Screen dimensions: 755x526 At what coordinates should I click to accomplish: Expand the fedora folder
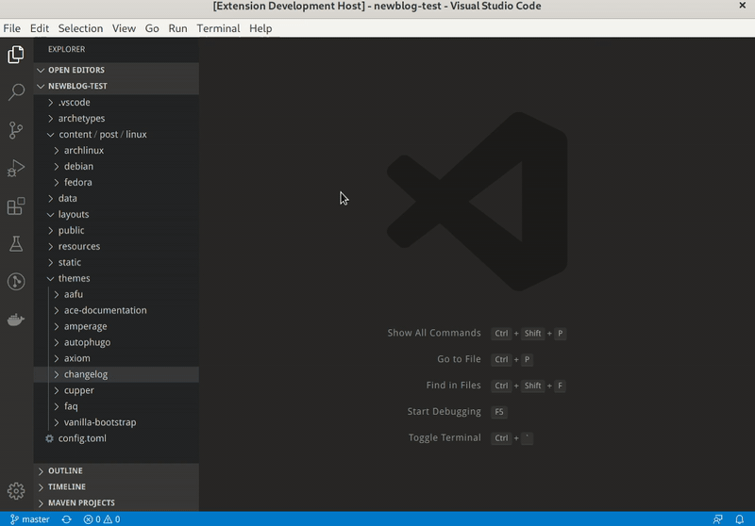point(116,182)
